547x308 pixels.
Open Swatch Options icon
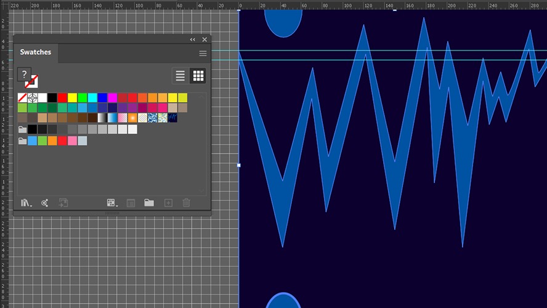131,203
